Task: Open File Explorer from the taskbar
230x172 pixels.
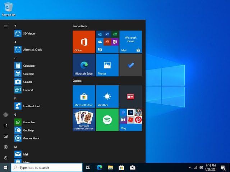Action: click(x=110, y=167)
